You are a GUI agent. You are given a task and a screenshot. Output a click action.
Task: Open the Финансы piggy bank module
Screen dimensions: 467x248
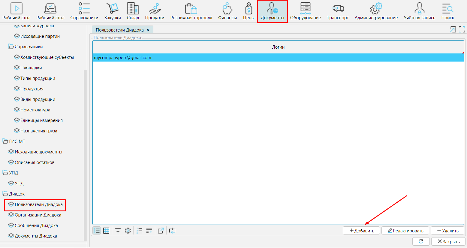(227, 11)
